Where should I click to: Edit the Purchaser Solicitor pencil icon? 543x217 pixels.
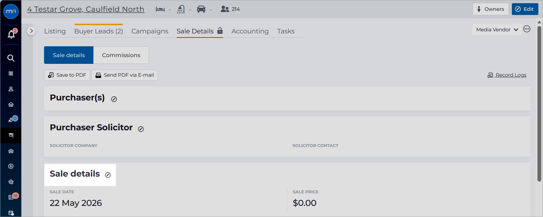point(141,129)
